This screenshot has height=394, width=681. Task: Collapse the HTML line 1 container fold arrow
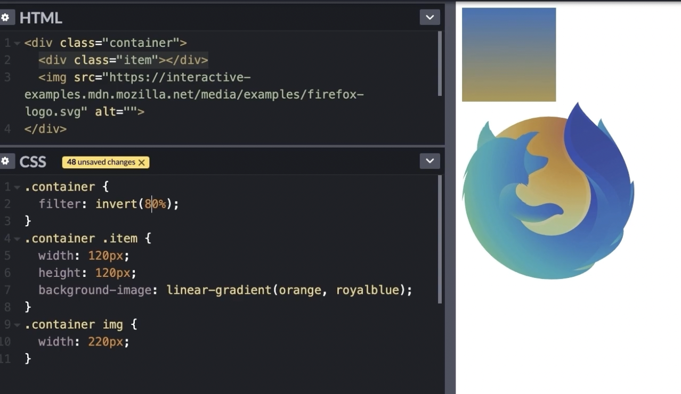(x=18, y=43)
